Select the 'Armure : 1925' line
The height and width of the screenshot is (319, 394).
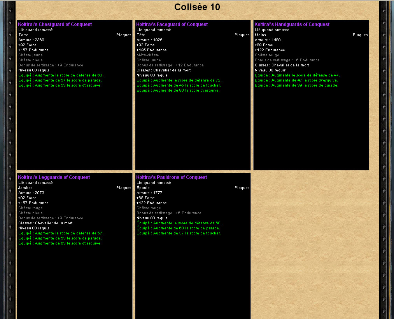[x=149, y=40]
